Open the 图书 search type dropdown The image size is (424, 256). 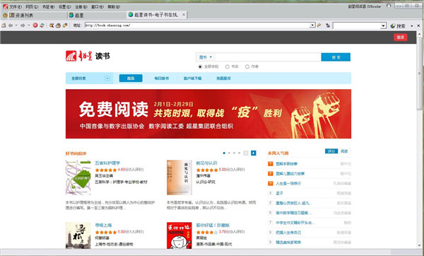point(206,57)
